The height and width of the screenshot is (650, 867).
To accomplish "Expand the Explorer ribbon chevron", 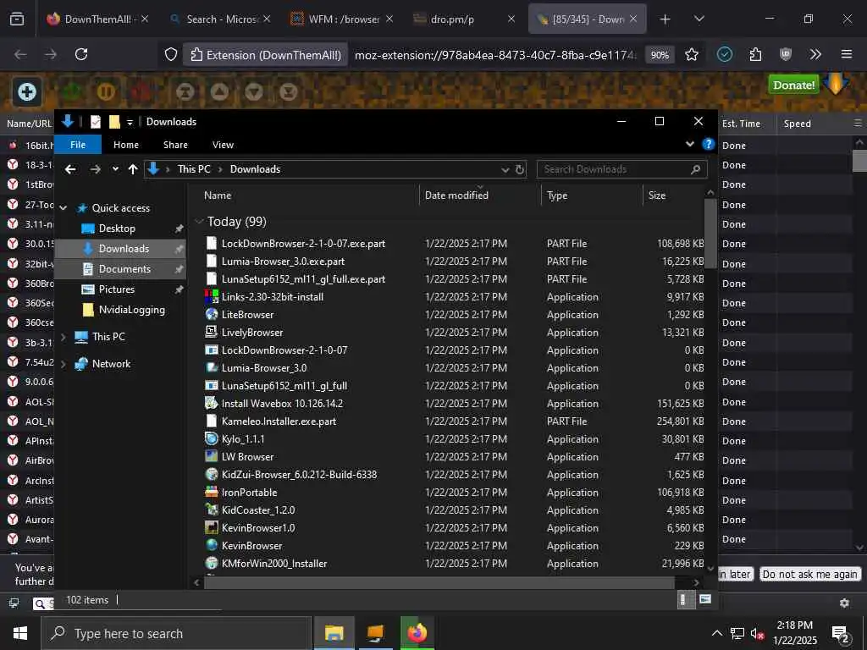I will tap(690, 144).
